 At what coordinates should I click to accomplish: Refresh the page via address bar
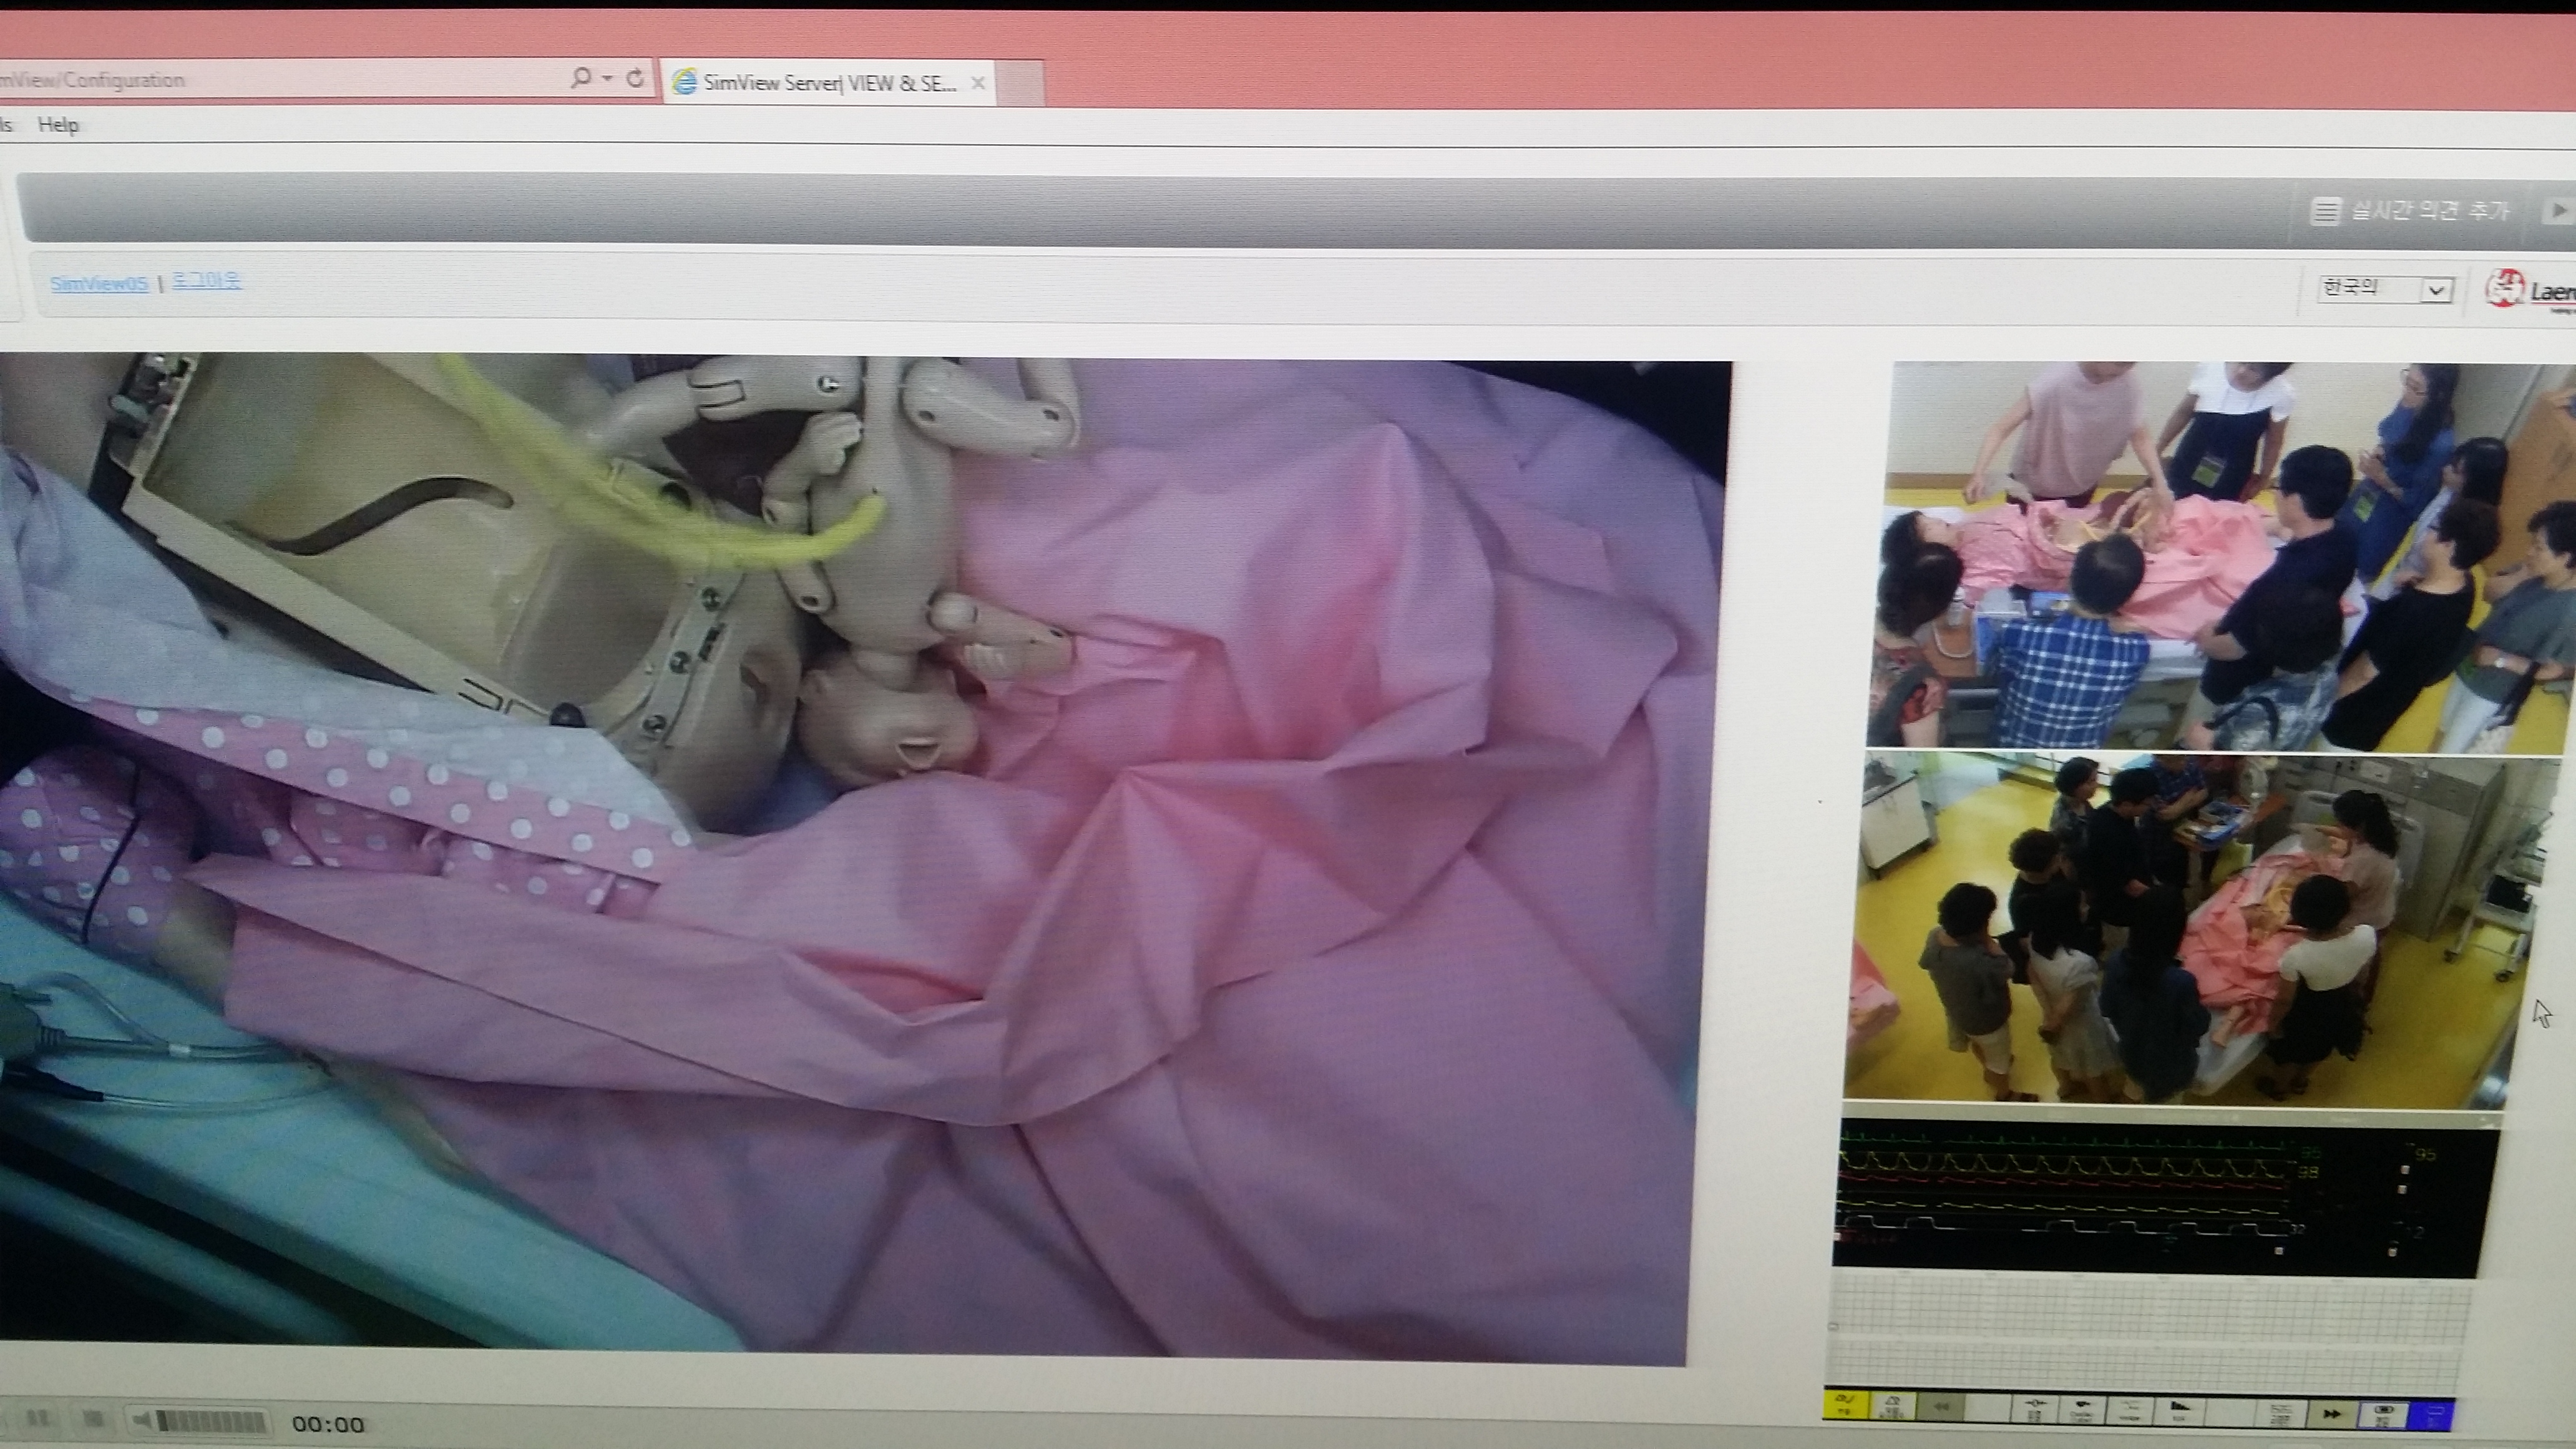(x=635, y=78)
